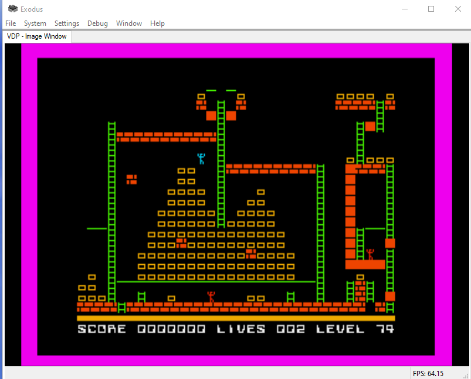471x379 pixels.
Task: Open the Debug menu
Action: pyautogui.click(x=97, y=23)
